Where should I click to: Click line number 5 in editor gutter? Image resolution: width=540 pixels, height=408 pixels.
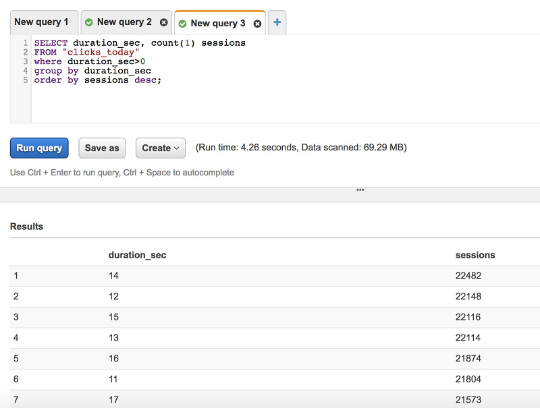[x=26, y=80]
